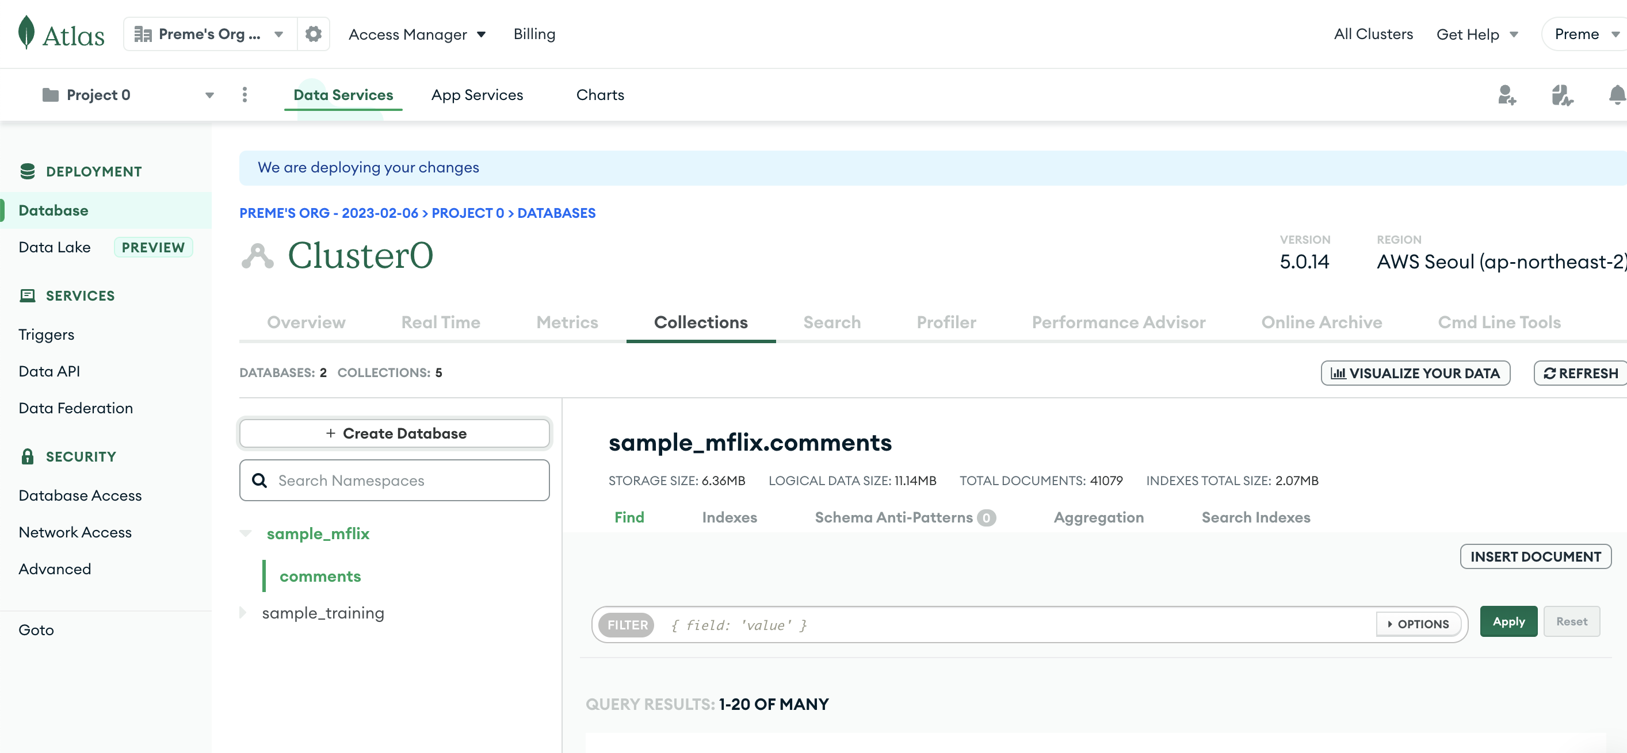Click the Visualize Your Data button
This screenshot has height=753, width=1627.
[x=1415, y=373]
